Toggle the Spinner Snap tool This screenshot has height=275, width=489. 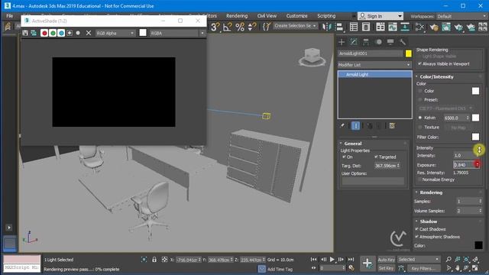pyautogui.click(x=251, y=27)
